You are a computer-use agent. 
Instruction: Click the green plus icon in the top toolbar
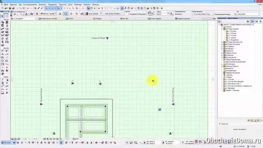pos(161,8)
